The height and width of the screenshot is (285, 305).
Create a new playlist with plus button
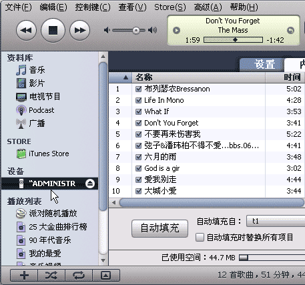(24, 276)
